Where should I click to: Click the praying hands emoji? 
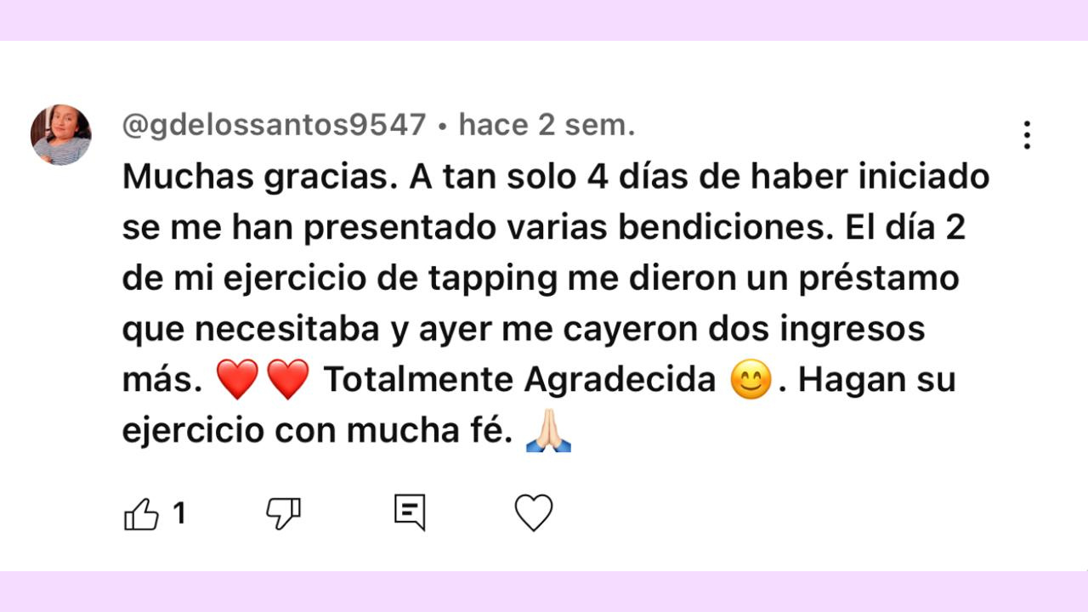coord(548,431)
